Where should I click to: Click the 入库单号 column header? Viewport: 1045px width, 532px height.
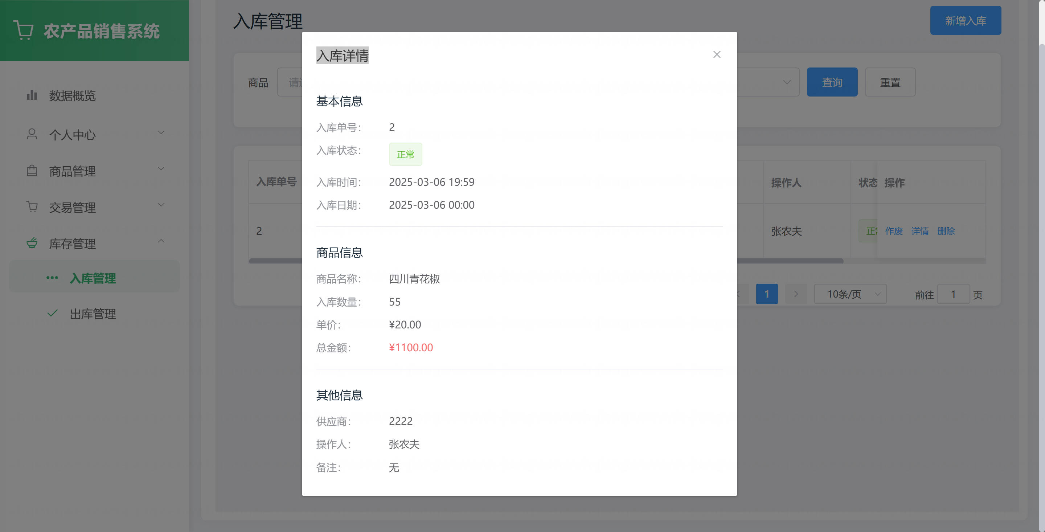(276, 182)
